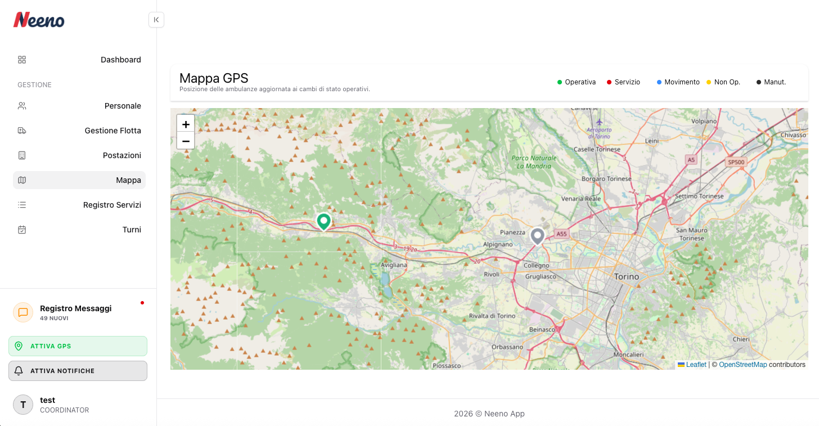Click the Settimo Torinese label on map
The image size is (819, 426).
[699, 196]
